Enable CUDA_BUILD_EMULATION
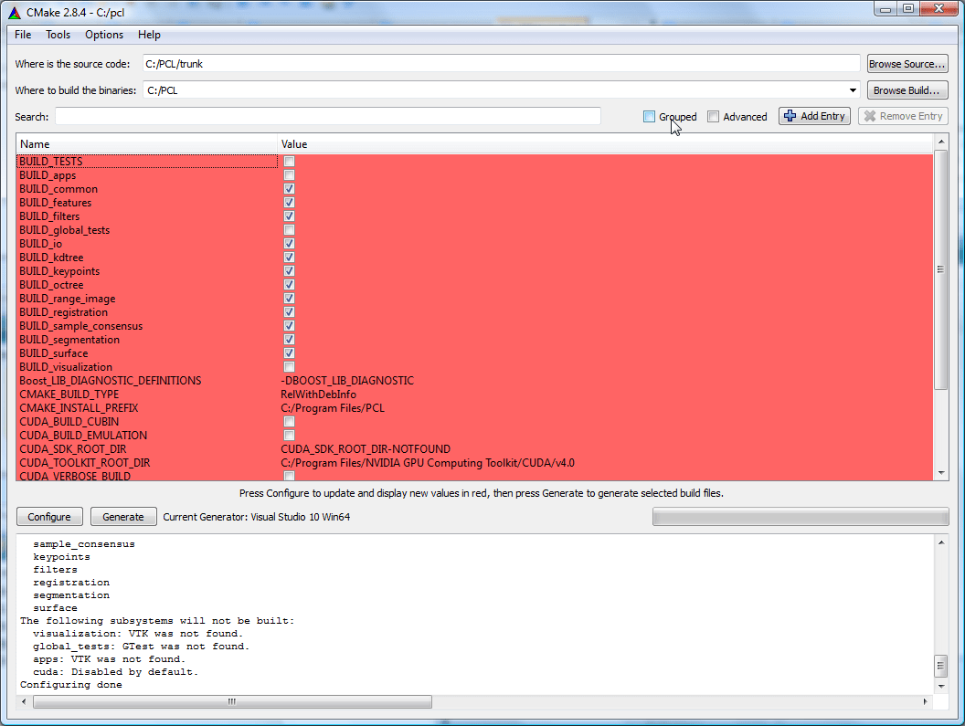Screen dimensions: 965x726 pyautogui.click(x=289, y=436)
